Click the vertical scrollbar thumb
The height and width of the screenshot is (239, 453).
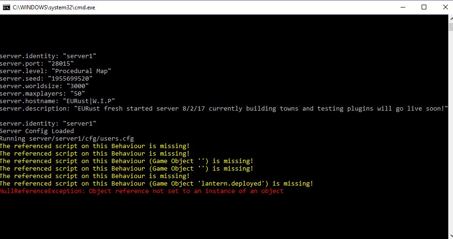click(451, 27)
